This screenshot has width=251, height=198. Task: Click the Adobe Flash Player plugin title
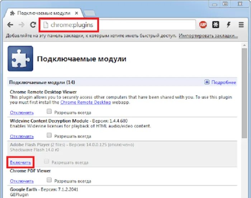(x=30, y=145)
